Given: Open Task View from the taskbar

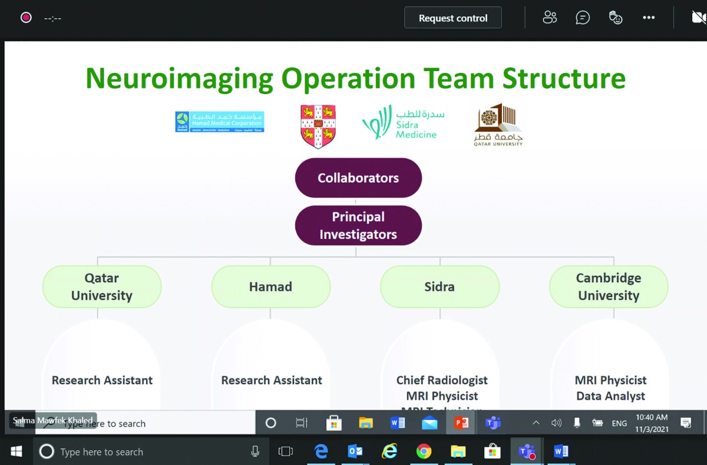Looking at the screenshot, I should pos(286,451).
